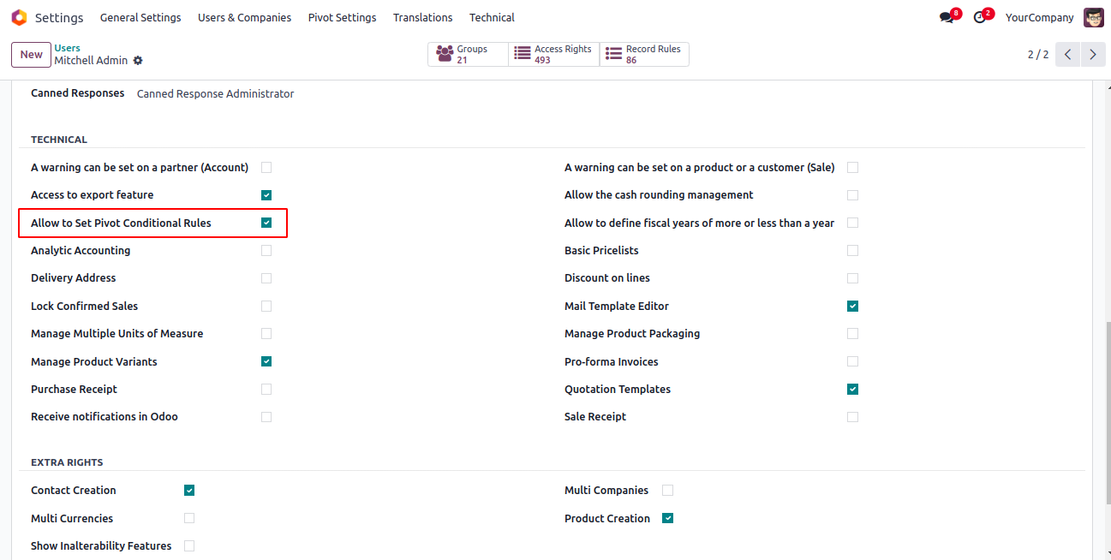Screen dimensions: 1111x560
Task: Open the Canned Responses Administrator selection
Action: coord(215,94)
